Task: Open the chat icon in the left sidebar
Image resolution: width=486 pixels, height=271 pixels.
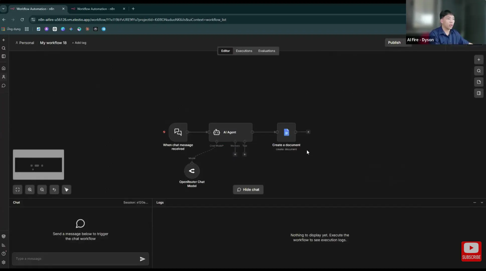Action: click(4, 86)
